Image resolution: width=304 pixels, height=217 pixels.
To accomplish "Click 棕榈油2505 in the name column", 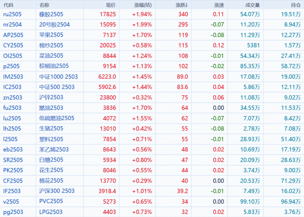I will coord(54,66).
